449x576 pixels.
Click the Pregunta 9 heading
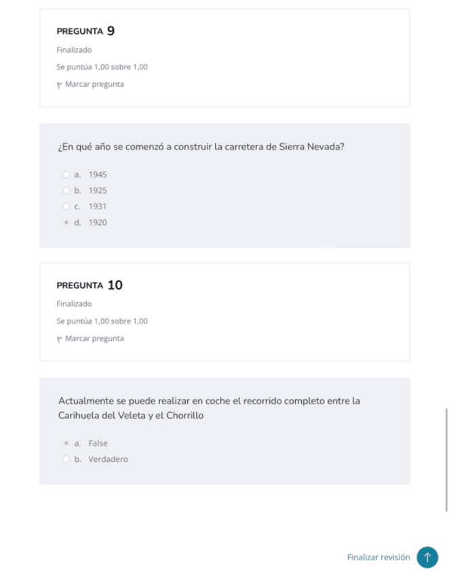pos(85,31)
